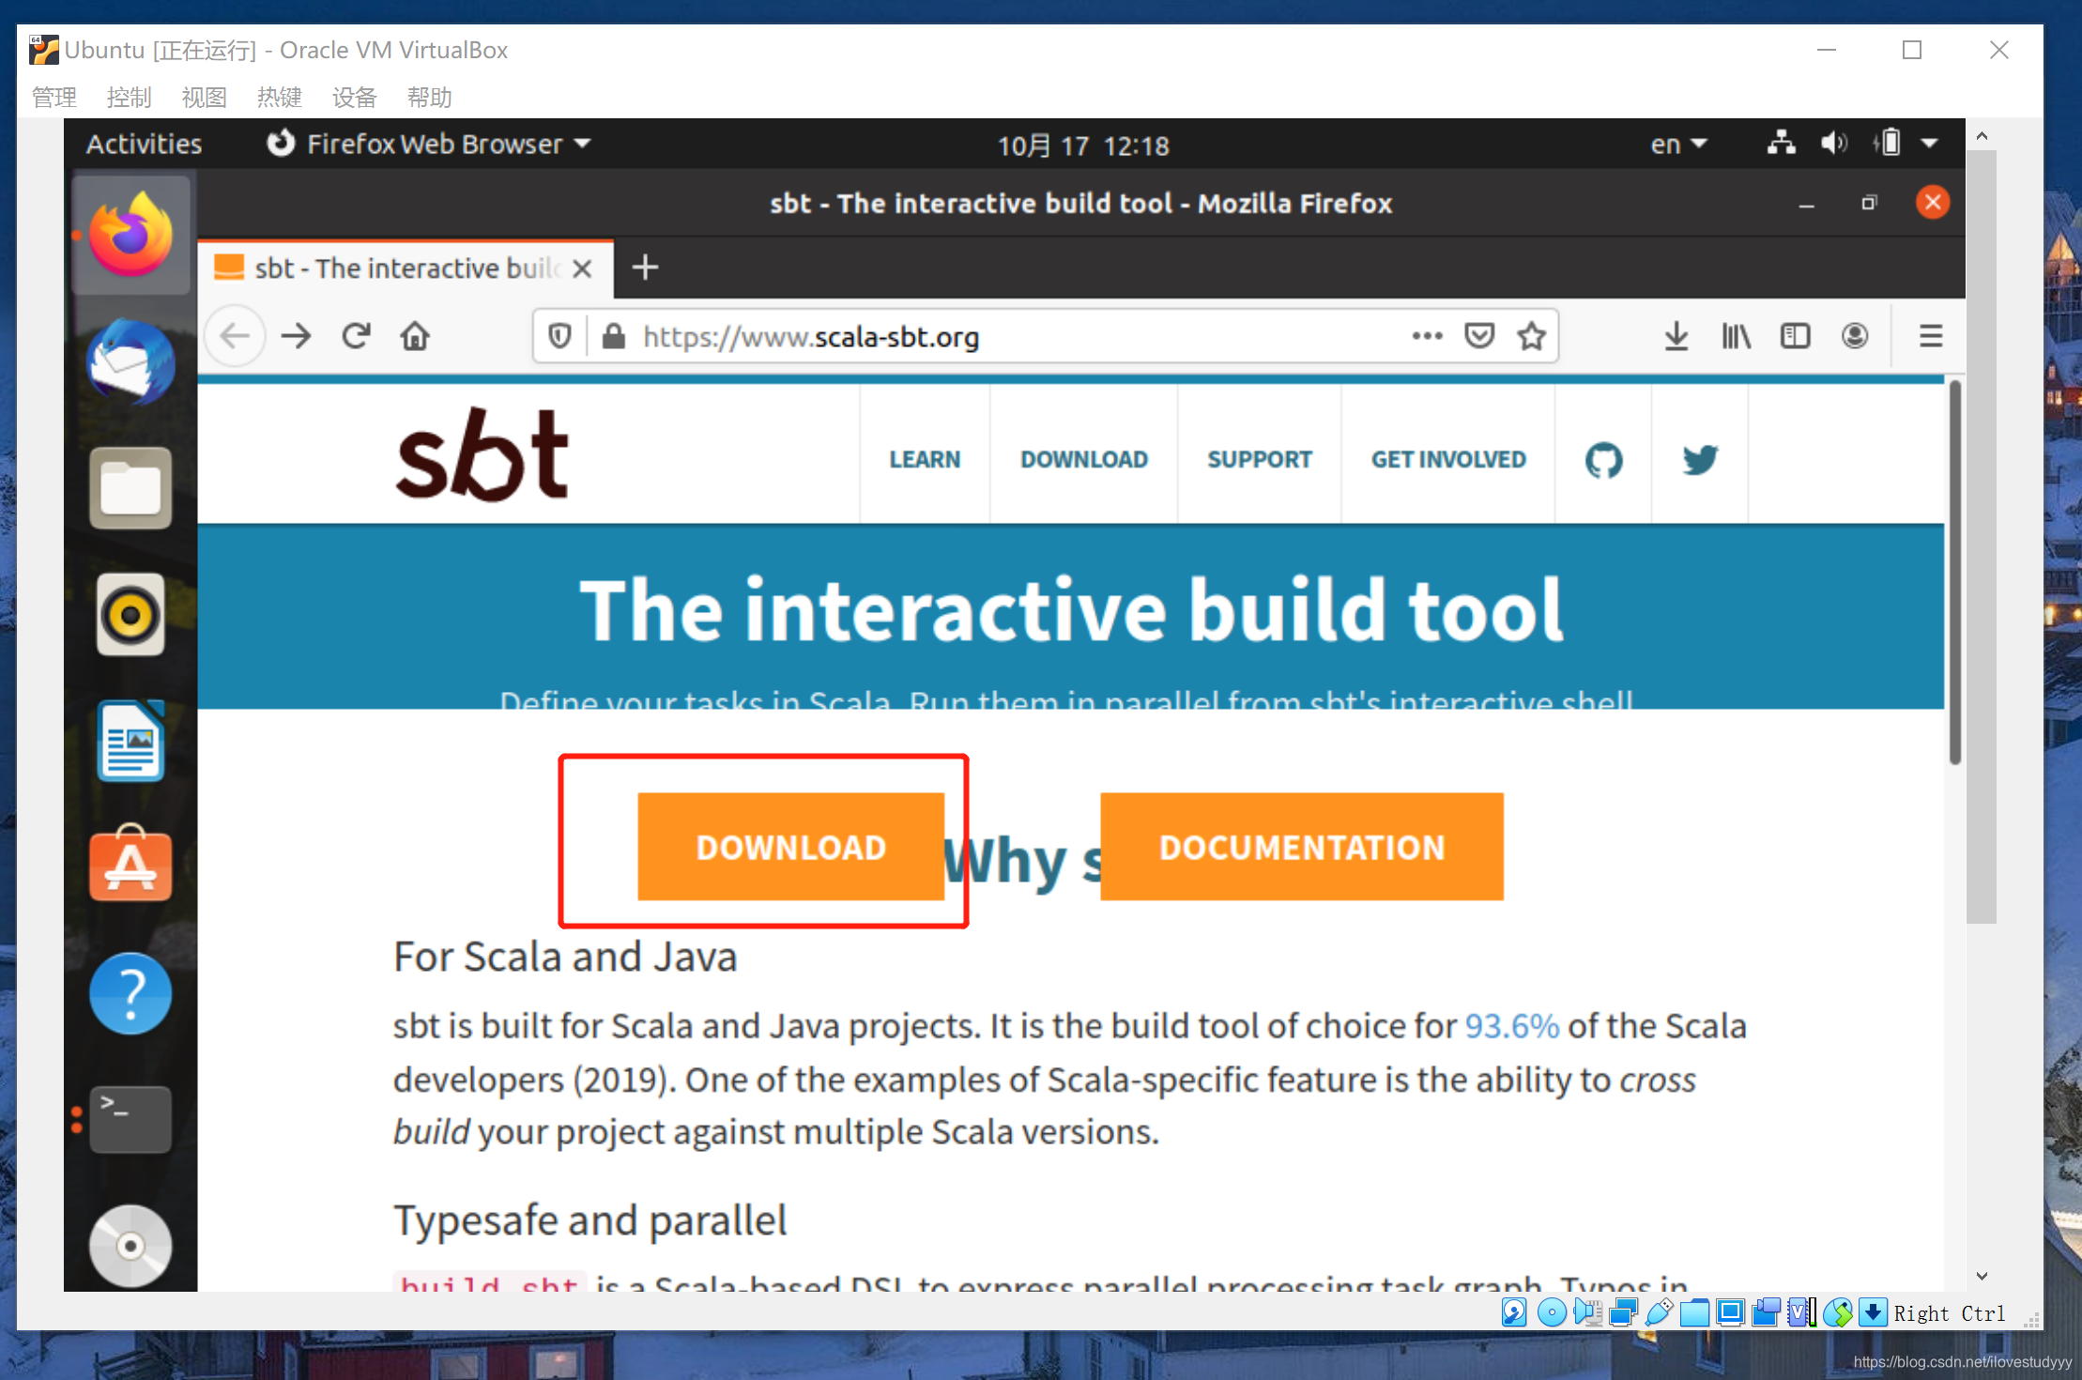The height and width of the screenshot is (1380, 2082).
Task: Open the Firefox downloads panel
Action: pos(1676,336)
